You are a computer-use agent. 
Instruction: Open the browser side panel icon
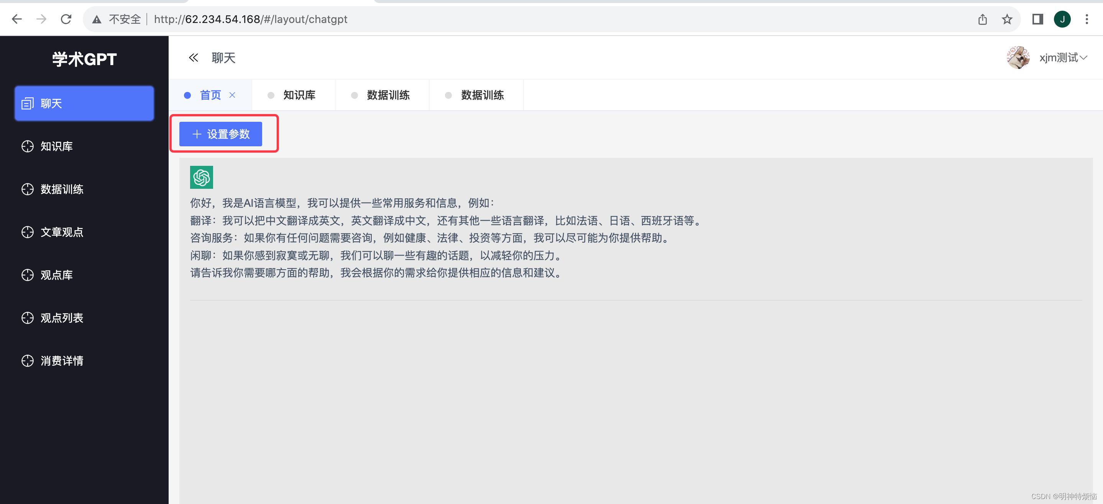click(x=1037, y=19)
